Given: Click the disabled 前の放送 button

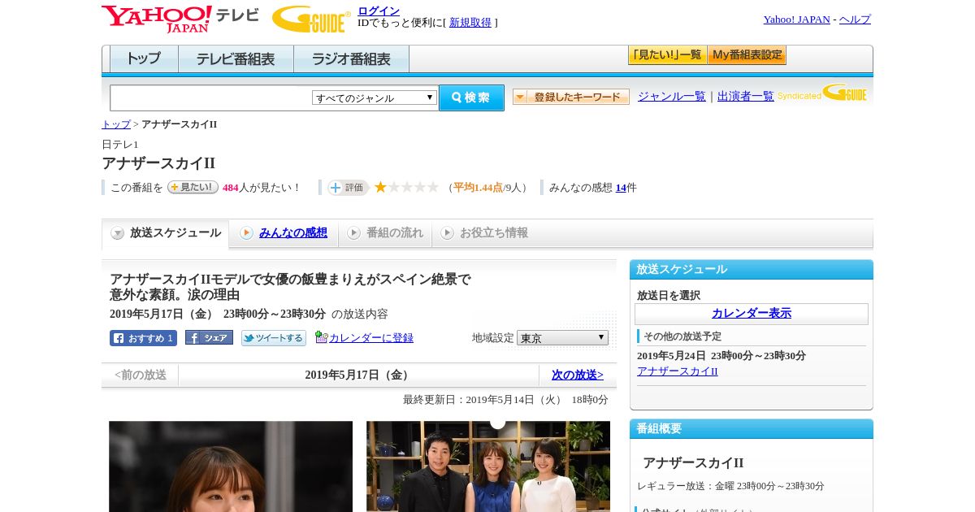Looking at the screenshot, I should [141, 375].
